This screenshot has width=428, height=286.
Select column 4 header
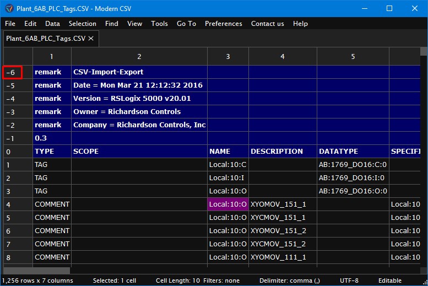pos(283,57)
